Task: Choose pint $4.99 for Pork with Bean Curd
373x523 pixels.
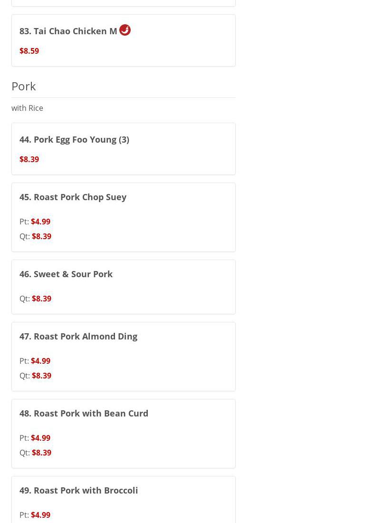Action: [40, 438]
